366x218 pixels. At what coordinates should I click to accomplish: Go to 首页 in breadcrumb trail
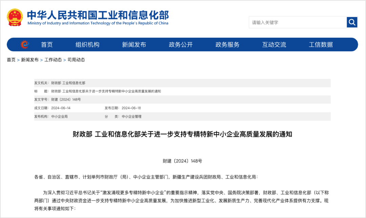pos(11,60)
